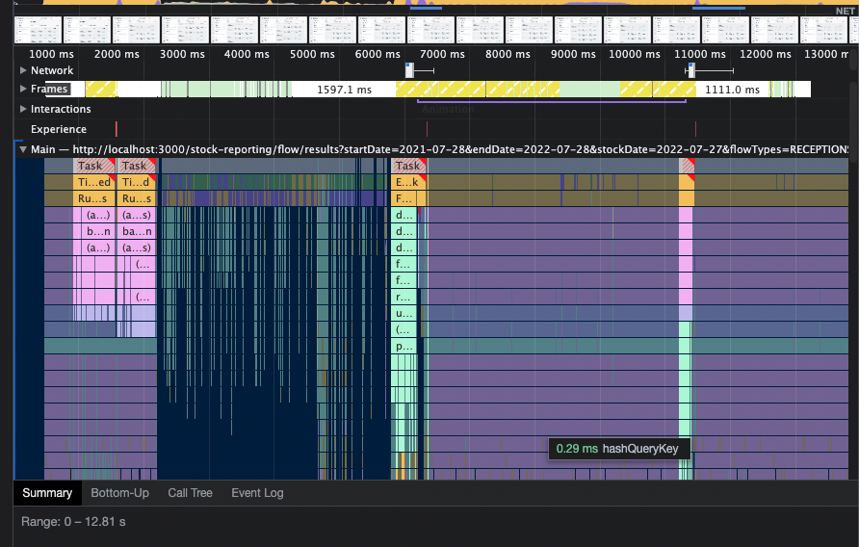Click the purple Animation interaction bar
This screenshot has width=859, height=547.
(551, 101)
